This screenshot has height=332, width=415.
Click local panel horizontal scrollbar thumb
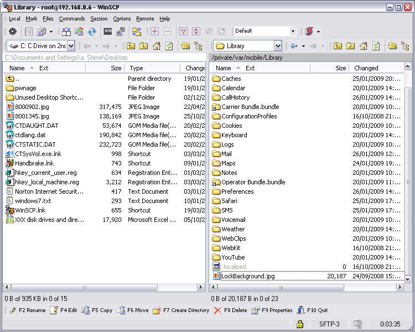point(85,287)
